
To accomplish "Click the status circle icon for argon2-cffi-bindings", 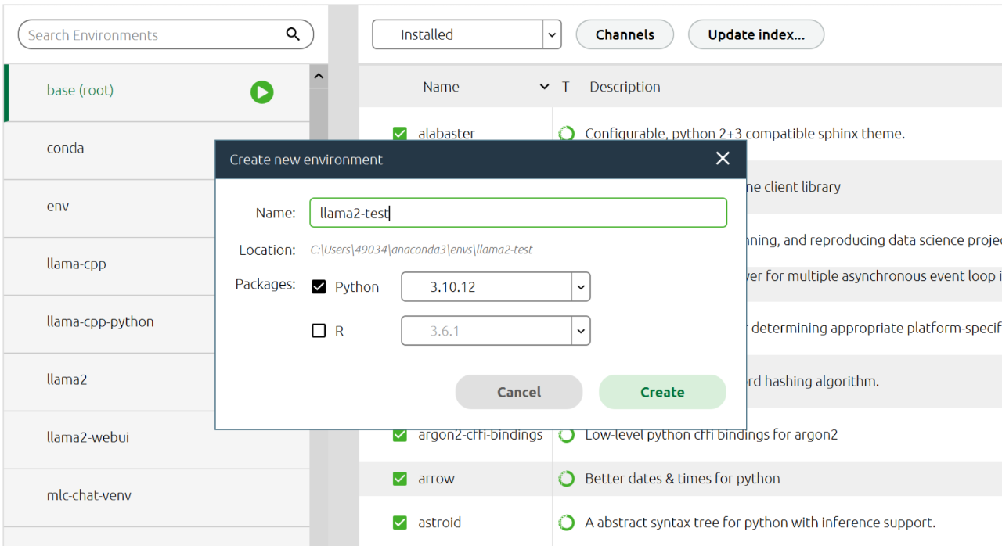I will coord(566,435).
